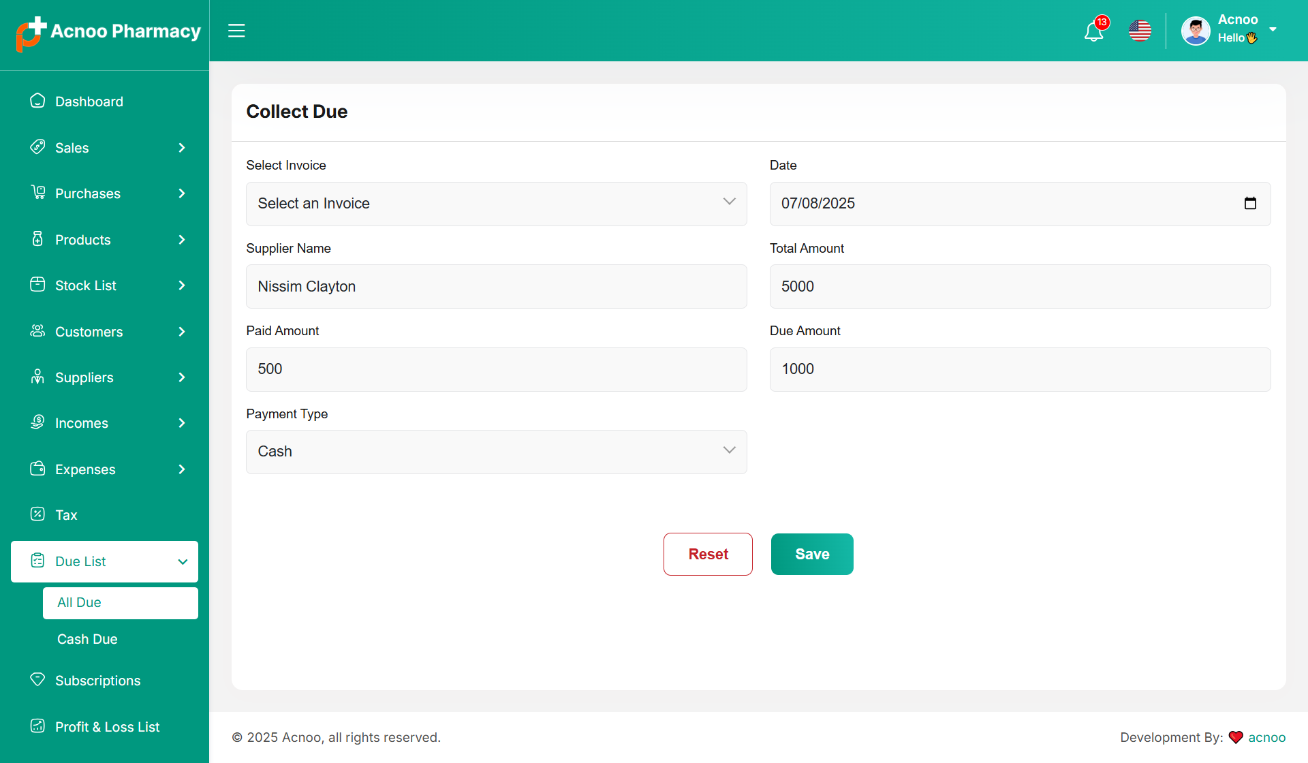Click the Profit & Loss List icon
Viewport: 1308px width, 763px height.
(37, 726)
